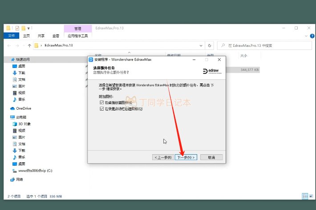Click the 3D 对象 cube icon

[x=15, y=124]
